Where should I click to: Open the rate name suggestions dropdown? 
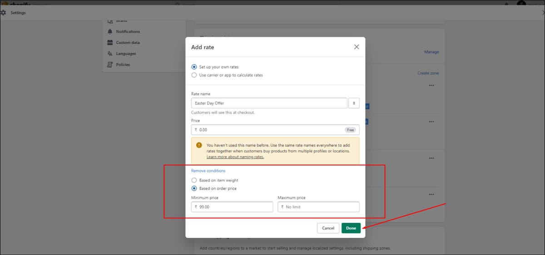point(354,103)
